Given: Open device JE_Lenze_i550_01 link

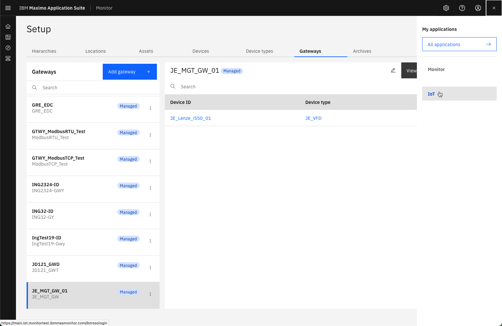Looking at the screenshot, I should coord(190,118).
